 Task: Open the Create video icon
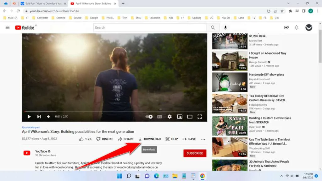pos(286,27)
